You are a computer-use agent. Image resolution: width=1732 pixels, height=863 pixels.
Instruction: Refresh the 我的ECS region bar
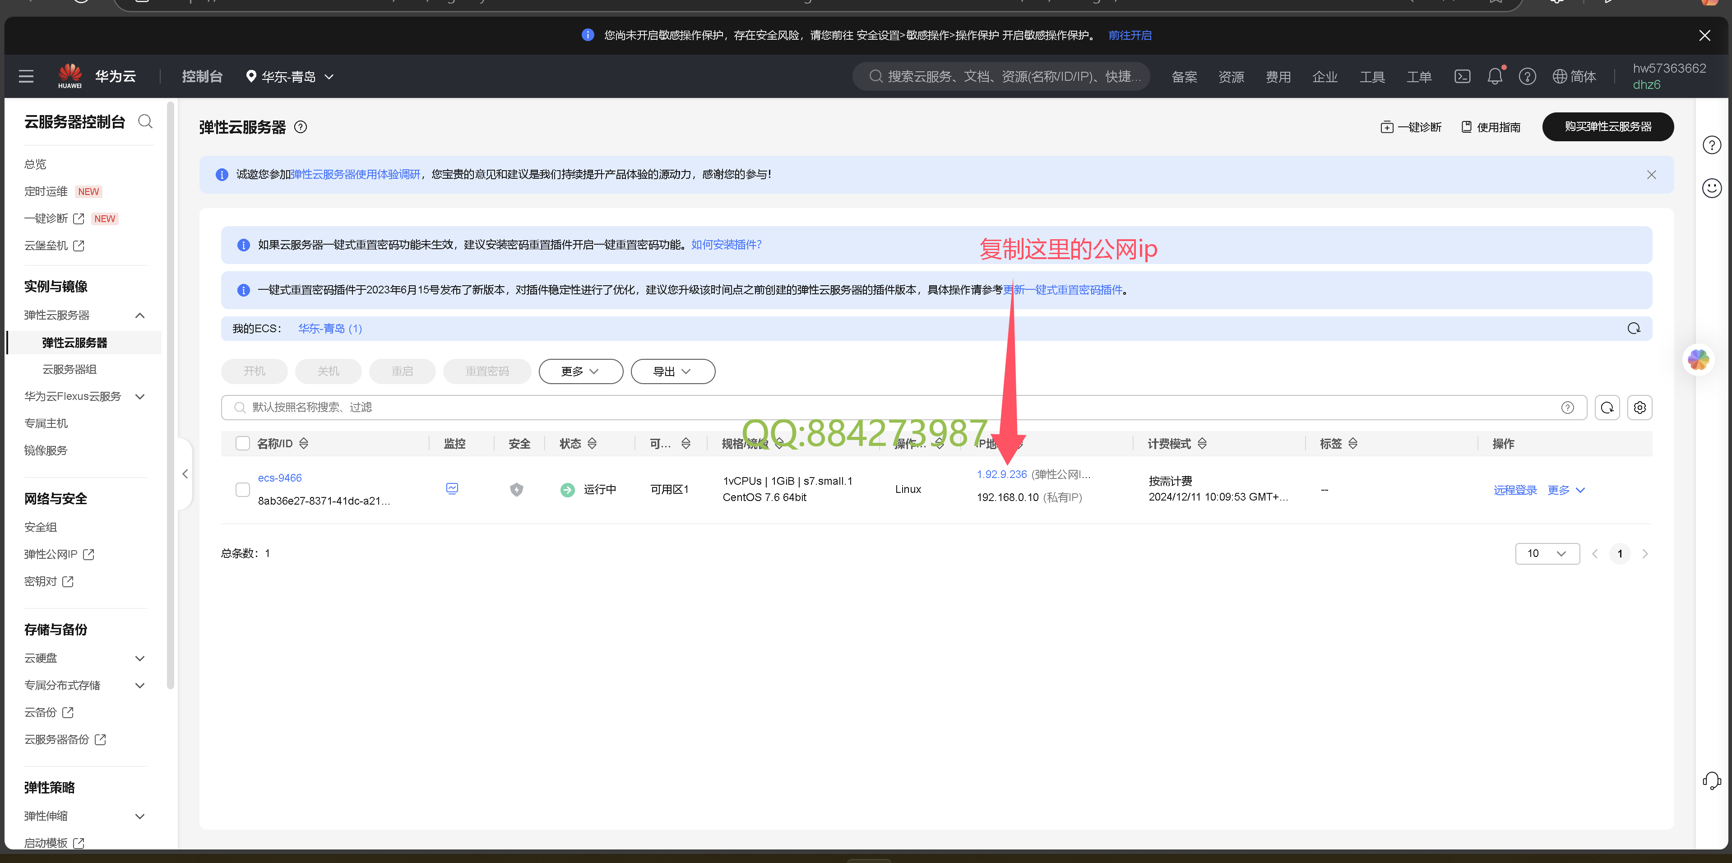pos(1634,328)
